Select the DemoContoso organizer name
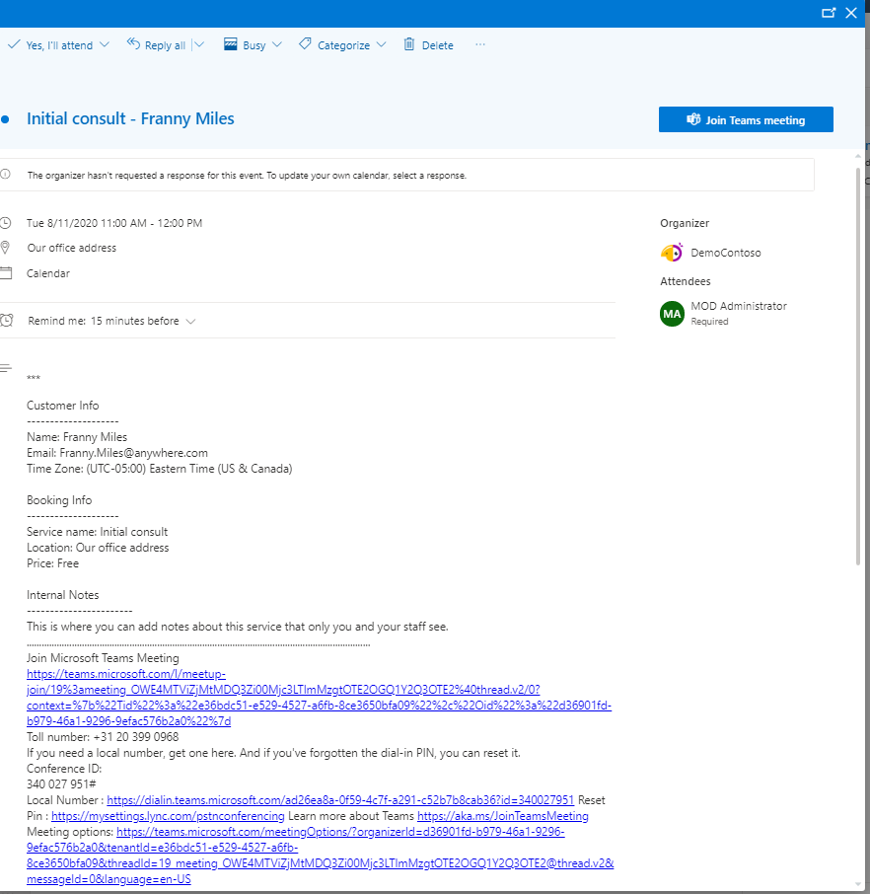 pyautogui.click(x=726, y=253)
